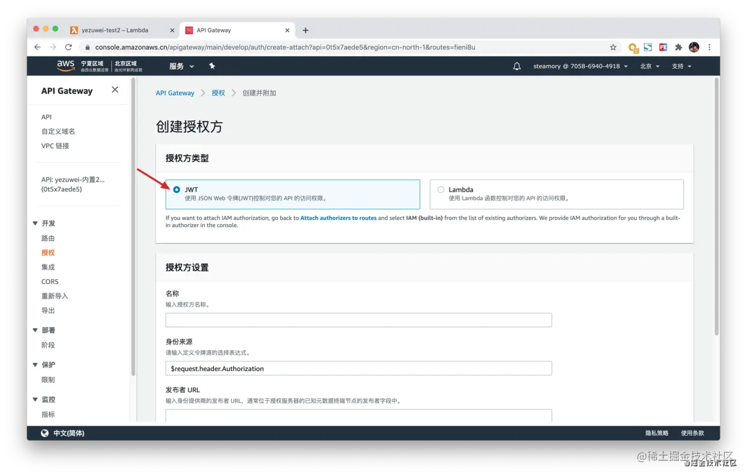Open 阶段 in the sidebar

(48, 345)
